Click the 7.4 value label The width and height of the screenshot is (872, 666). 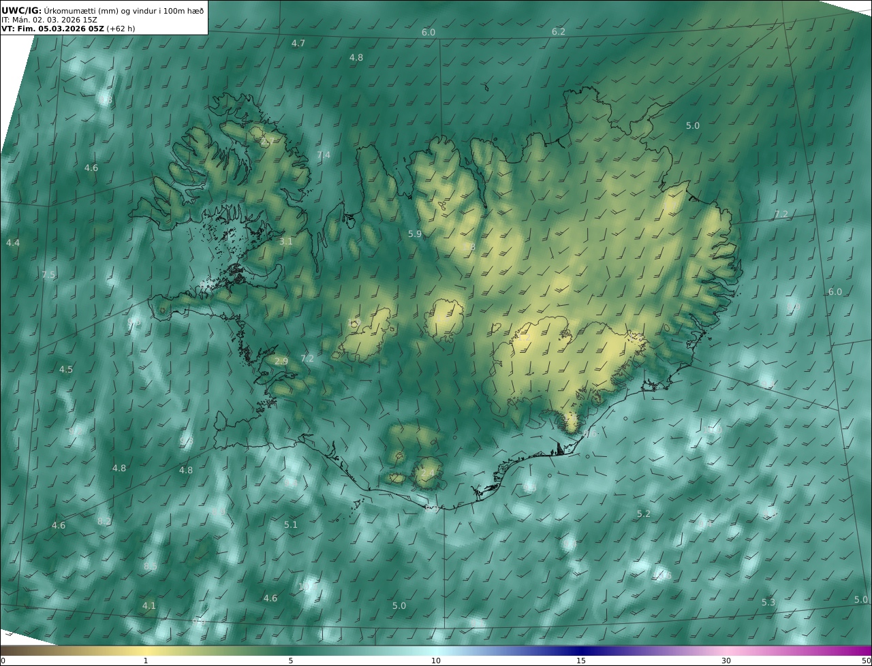(x=324, y=155)
